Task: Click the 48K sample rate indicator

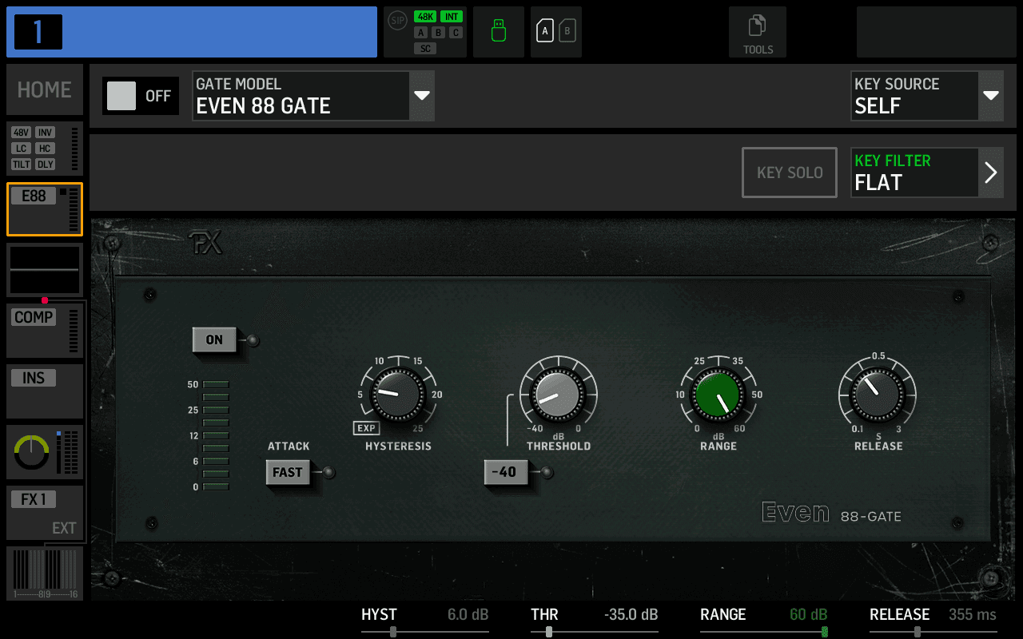Action: click(x=424, y=17)
